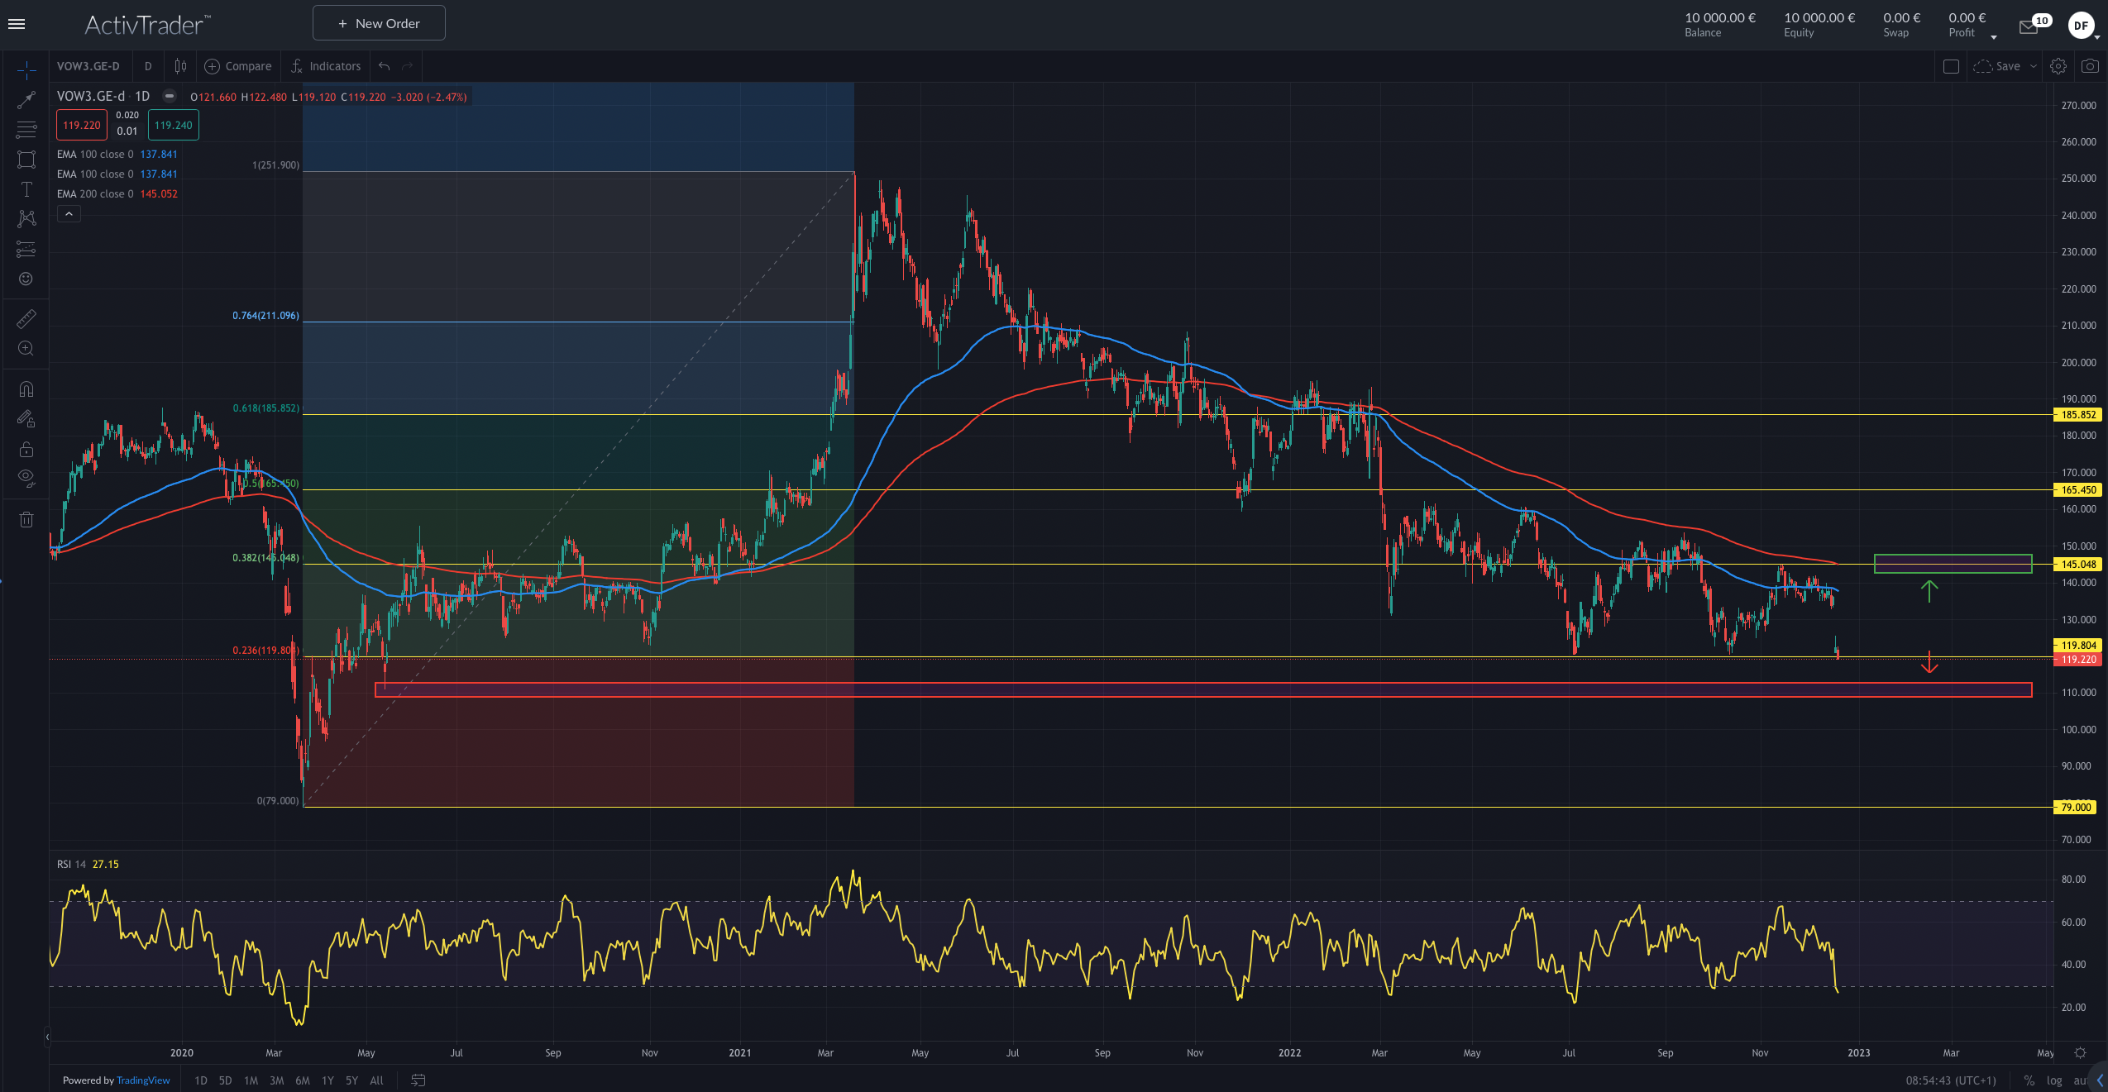
Task: Toggle log scale on price axis
Action: 2054,1080
